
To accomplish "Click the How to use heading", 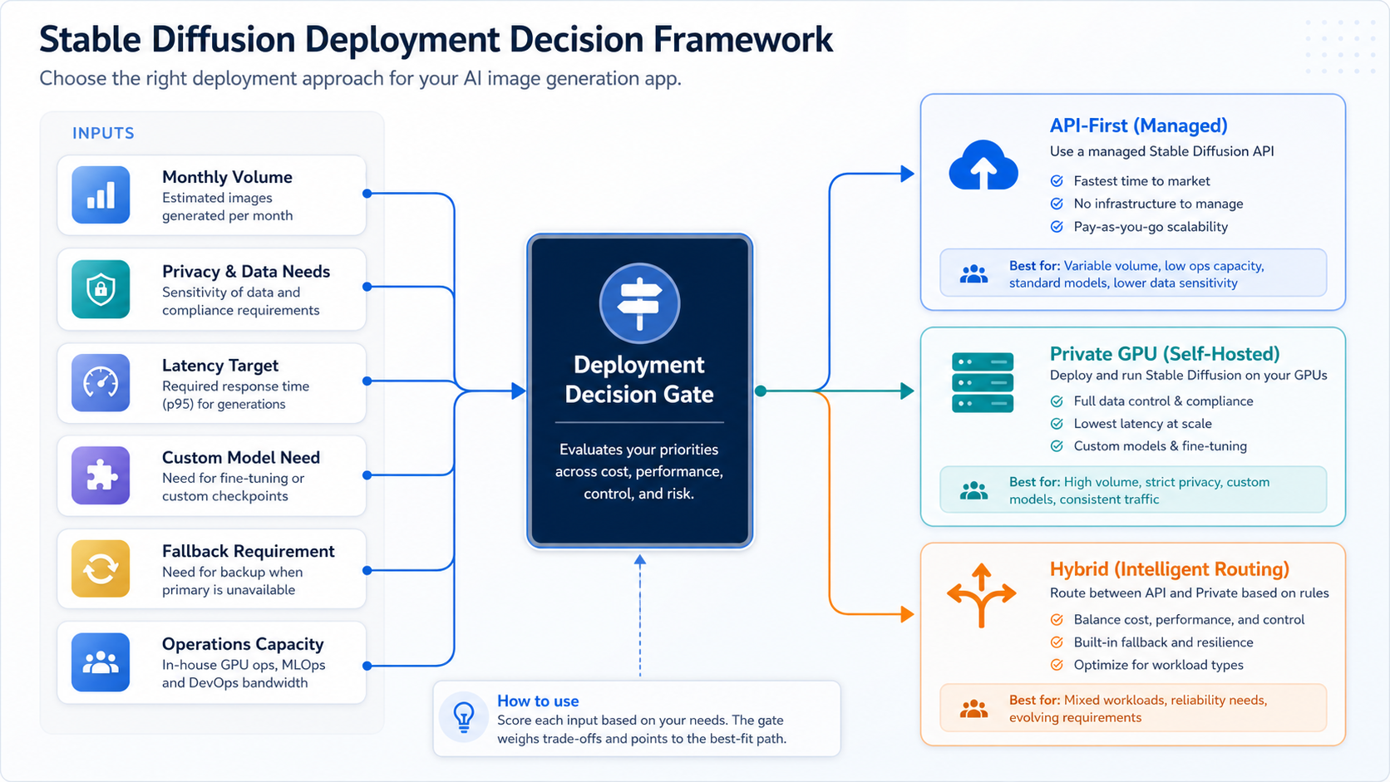I will coord(538,701).
